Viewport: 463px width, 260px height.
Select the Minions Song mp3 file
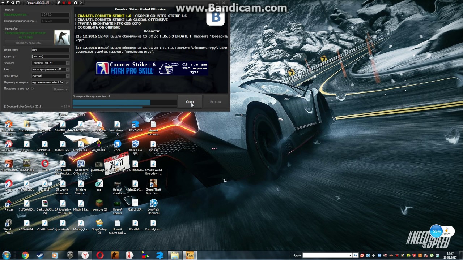81,187
